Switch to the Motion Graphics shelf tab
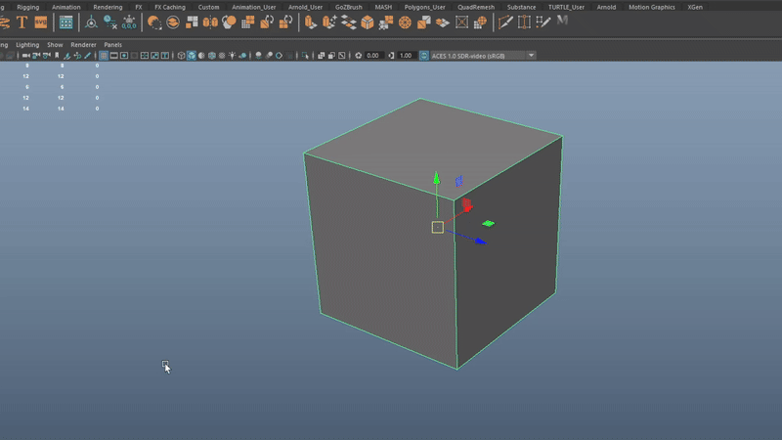 652,7
